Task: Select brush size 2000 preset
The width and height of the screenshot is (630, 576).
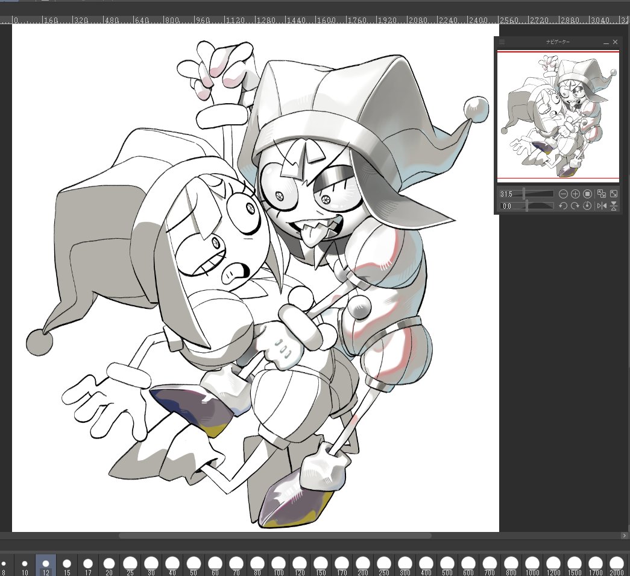Action: [x=617, y=565]
